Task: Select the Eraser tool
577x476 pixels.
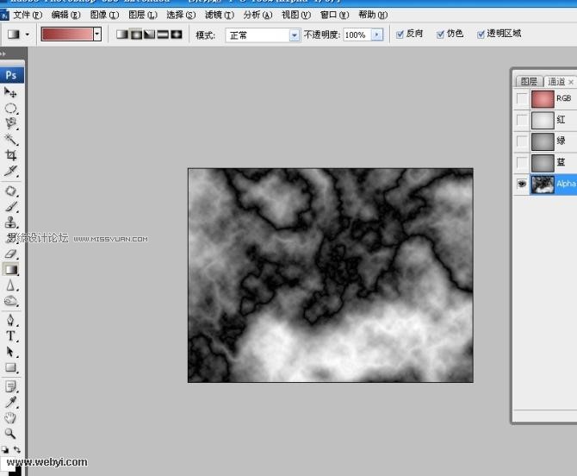Action: (x=10, y=254)
